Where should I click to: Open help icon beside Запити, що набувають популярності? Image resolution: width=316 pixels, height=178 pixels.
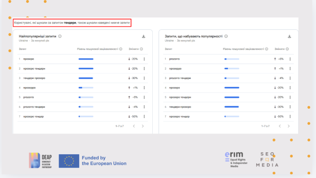point(226,36)
